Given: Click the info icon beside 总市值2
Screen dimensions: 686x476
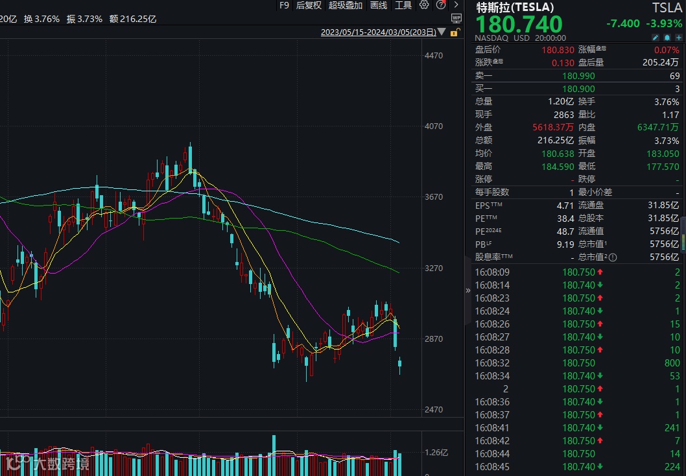Looking at the screenshot, I should point(613,257).
